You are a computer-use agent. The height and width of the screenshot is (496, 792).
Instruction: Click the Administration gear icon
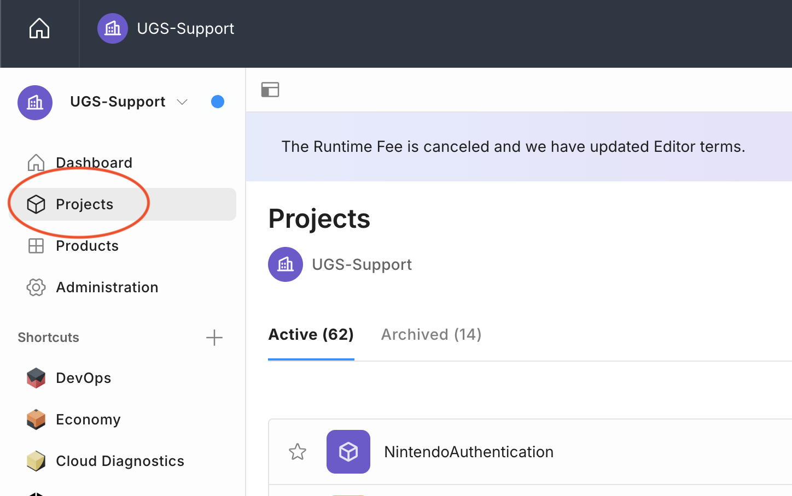coord(36,287)
